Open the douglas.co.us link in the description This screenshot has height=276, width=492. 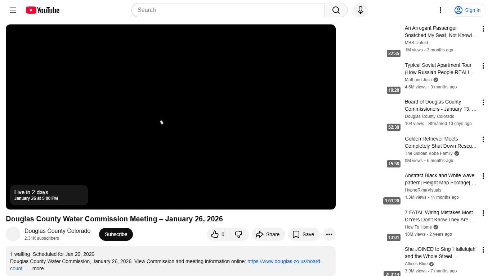point(284,261)
